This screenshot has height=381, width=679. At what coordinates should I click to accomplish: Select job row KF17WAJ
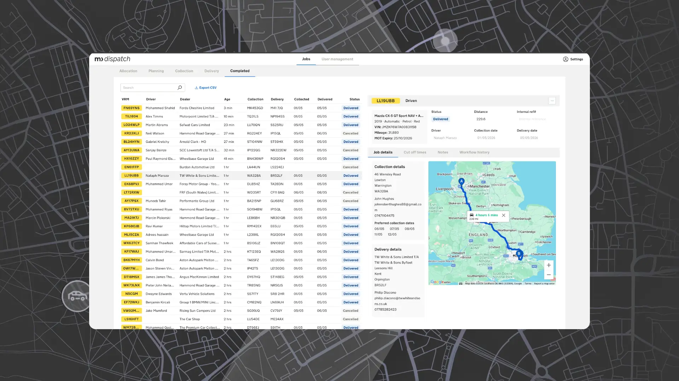tap(240, 252)
